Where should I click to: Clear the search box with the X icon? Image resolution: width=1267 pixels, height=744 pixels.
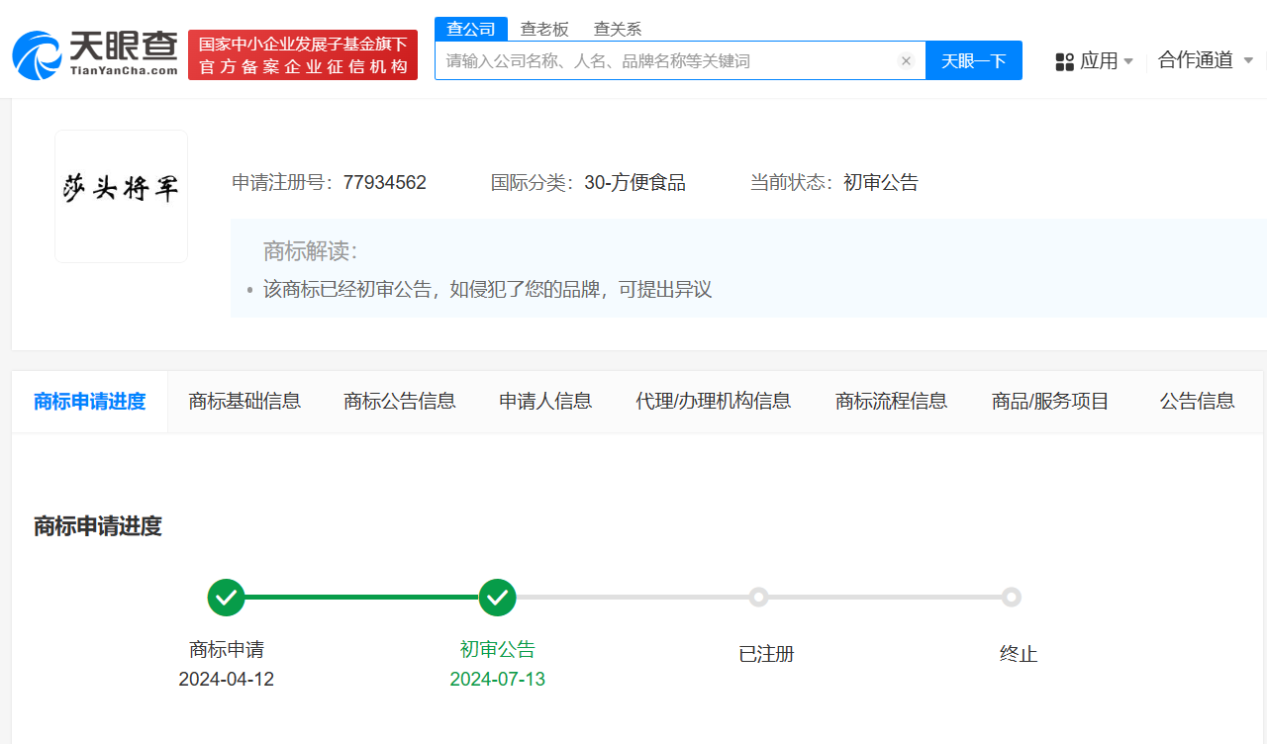click(906, 60)
